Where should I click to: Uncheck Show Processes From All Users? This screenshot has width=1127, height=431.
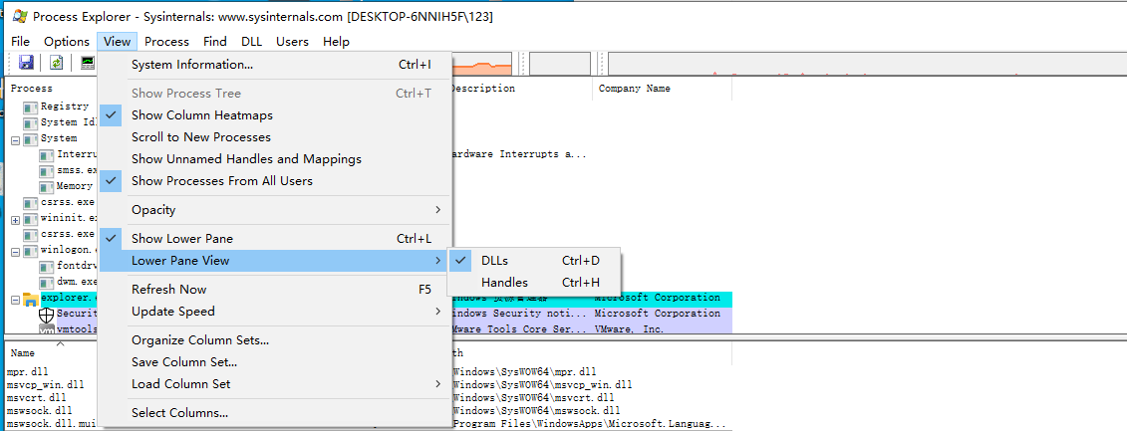pos(275,181)
